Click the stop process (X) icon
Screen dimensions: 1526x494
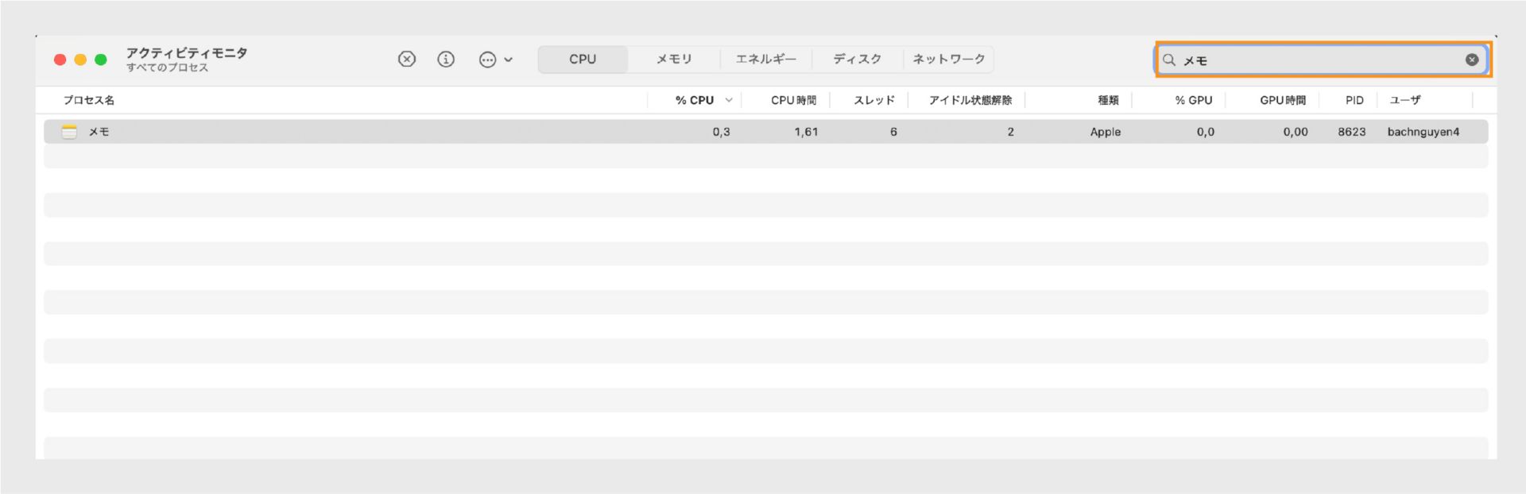(407, 60)
